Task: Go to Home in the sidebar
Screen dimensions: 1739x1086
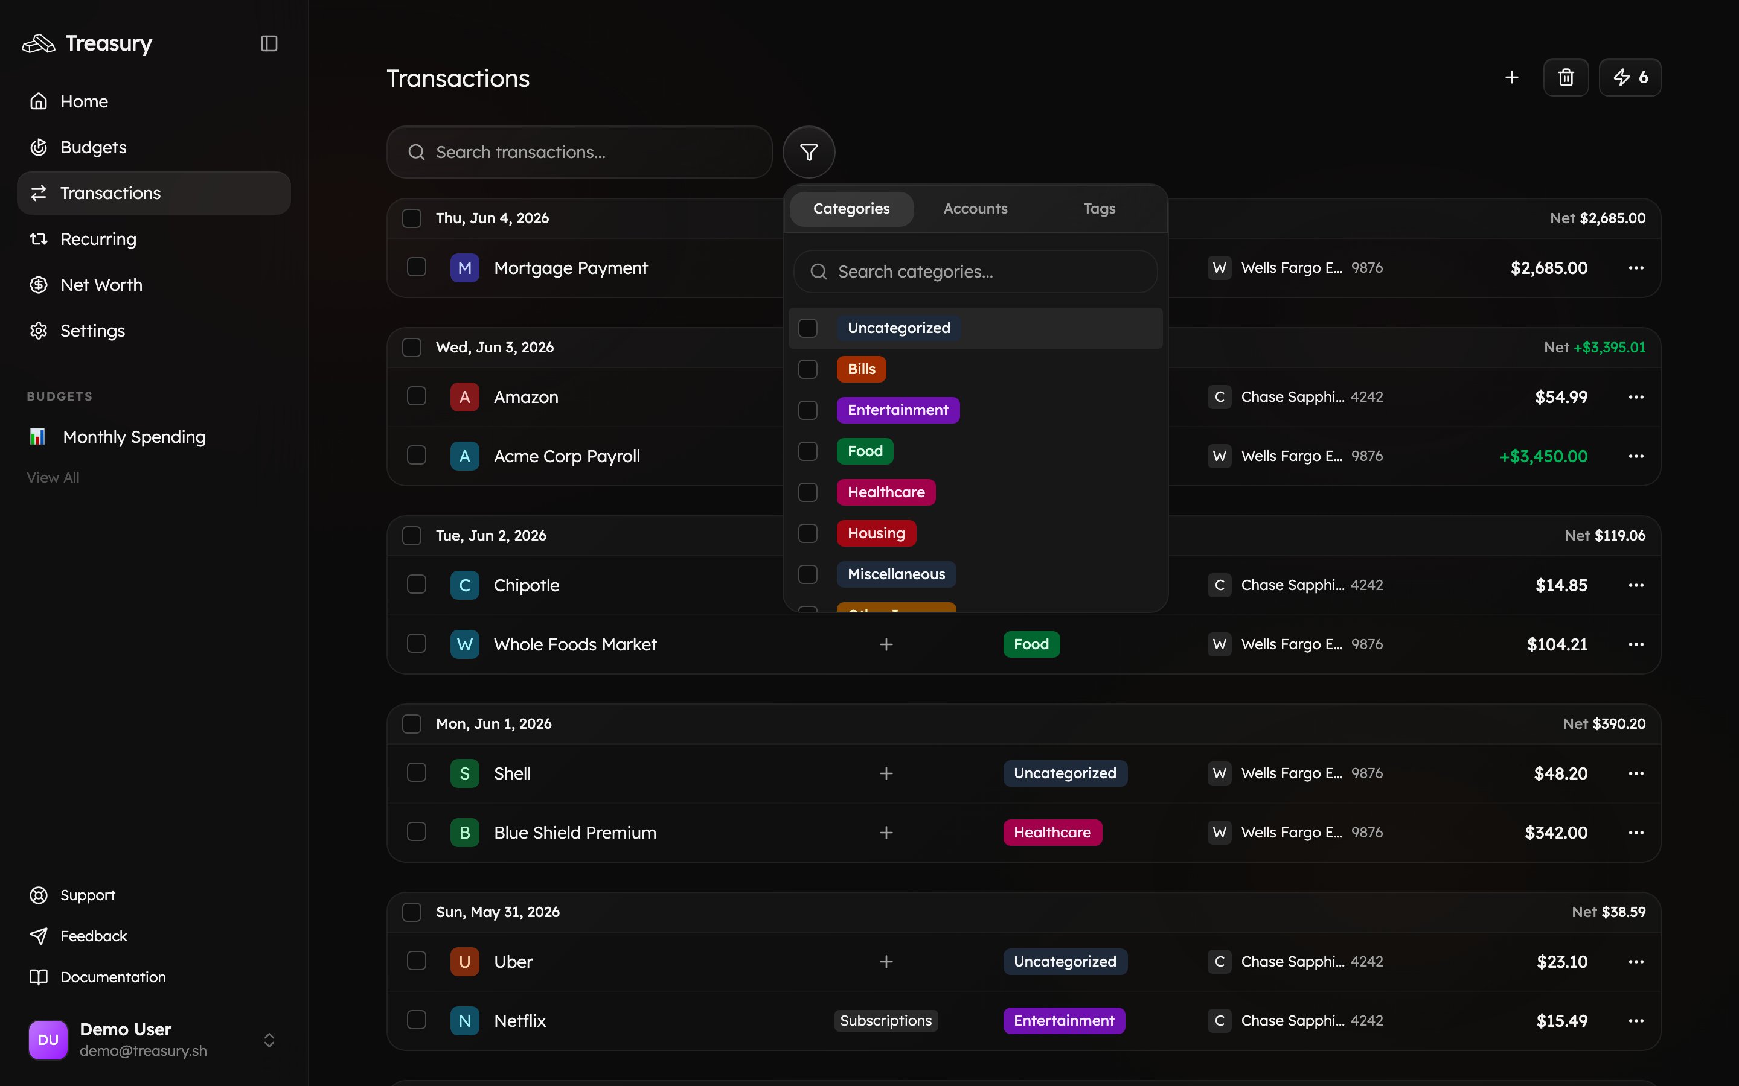Action: (x=154, y=101)
